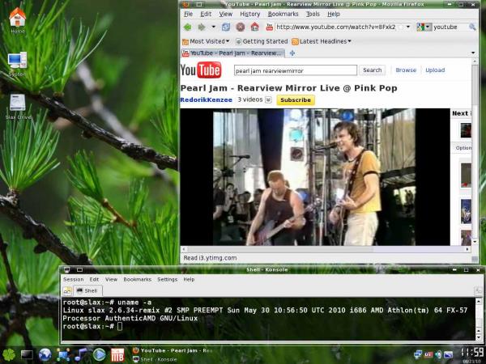Click the Firefox forward arrow
Screen dimensions: 486x364
coord(202,28)
